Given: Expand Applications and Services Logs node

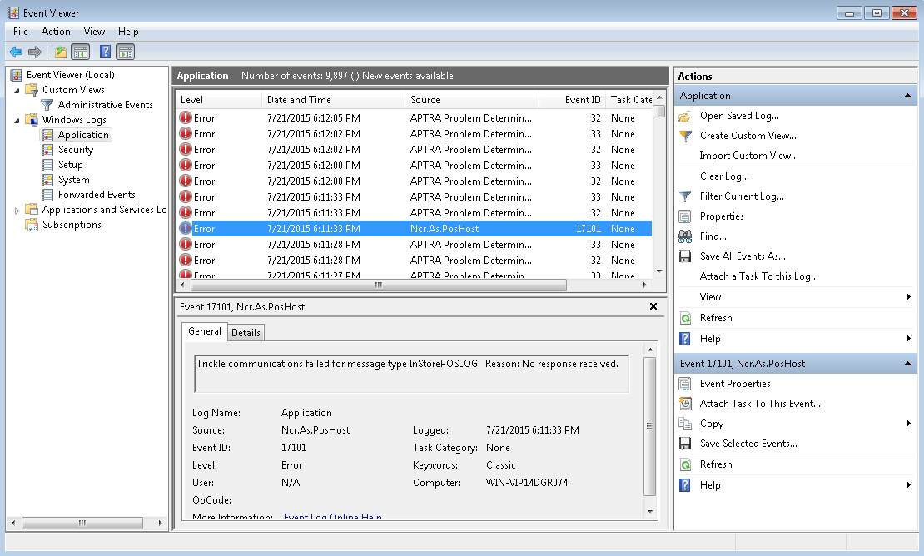Looking at the screenshot, I should tap(17, 211).
